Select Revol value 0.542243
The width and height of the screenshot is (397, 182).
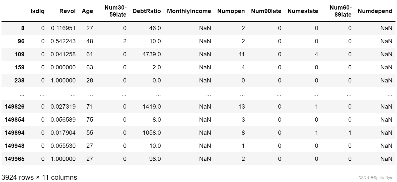63,41
